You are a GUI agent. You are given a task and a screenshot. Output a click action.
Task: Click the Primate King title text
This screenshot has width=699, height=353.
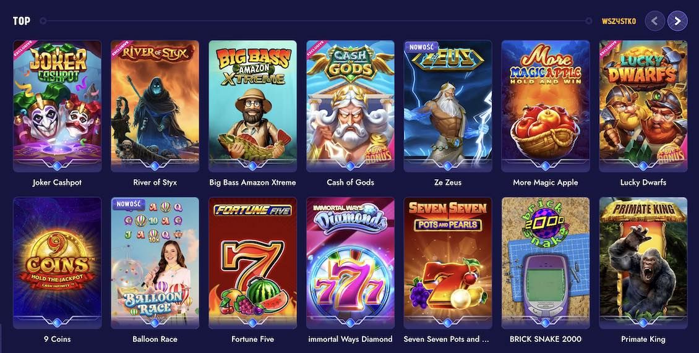click(643, 339)
